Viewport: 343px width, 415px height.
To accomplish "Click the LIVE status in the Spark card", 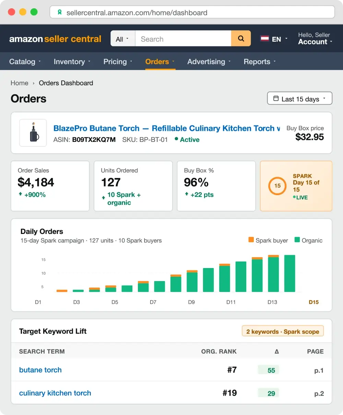I will pos(300,197).
